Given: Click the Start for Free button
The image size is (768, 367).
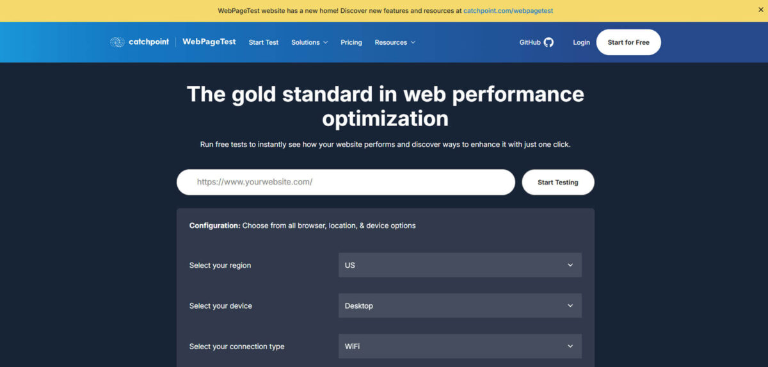Looking at the screenshot, I should click(x=628, y=42).
